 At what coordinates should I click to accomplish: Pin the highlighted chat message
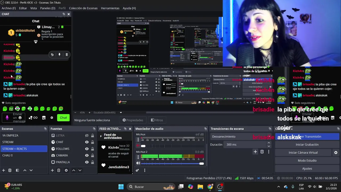click(x=59, y=55)
